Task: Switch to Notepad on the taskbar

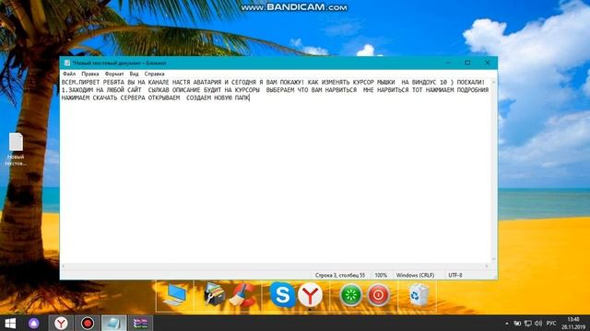Action: coord(113,323)
